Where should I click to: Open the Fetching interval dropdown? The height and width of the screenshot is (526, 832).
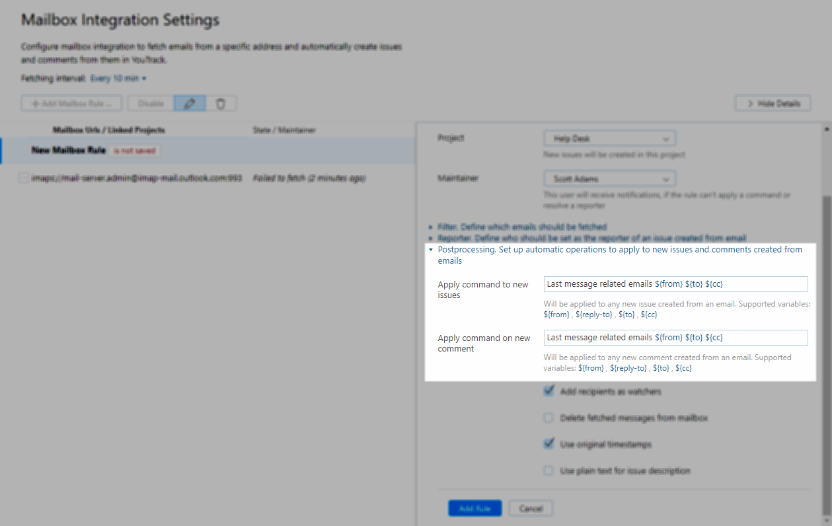(x=118, y=78)
